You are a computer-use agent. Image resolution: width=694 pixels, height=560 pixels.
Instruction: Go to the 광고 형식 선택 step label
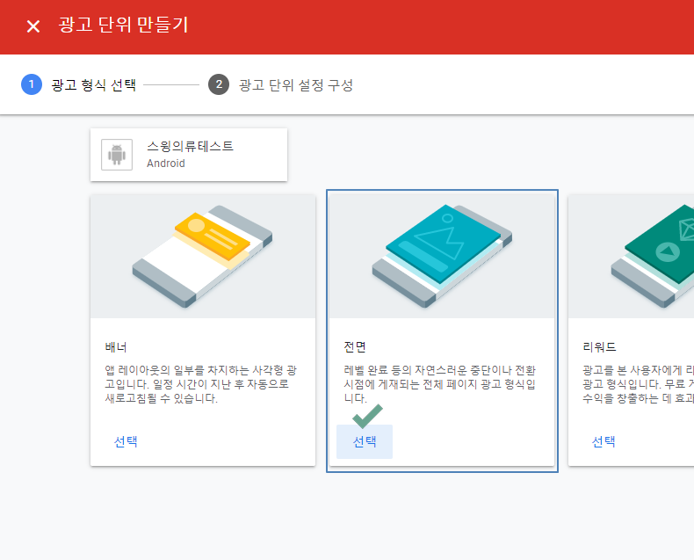[94, 85]
